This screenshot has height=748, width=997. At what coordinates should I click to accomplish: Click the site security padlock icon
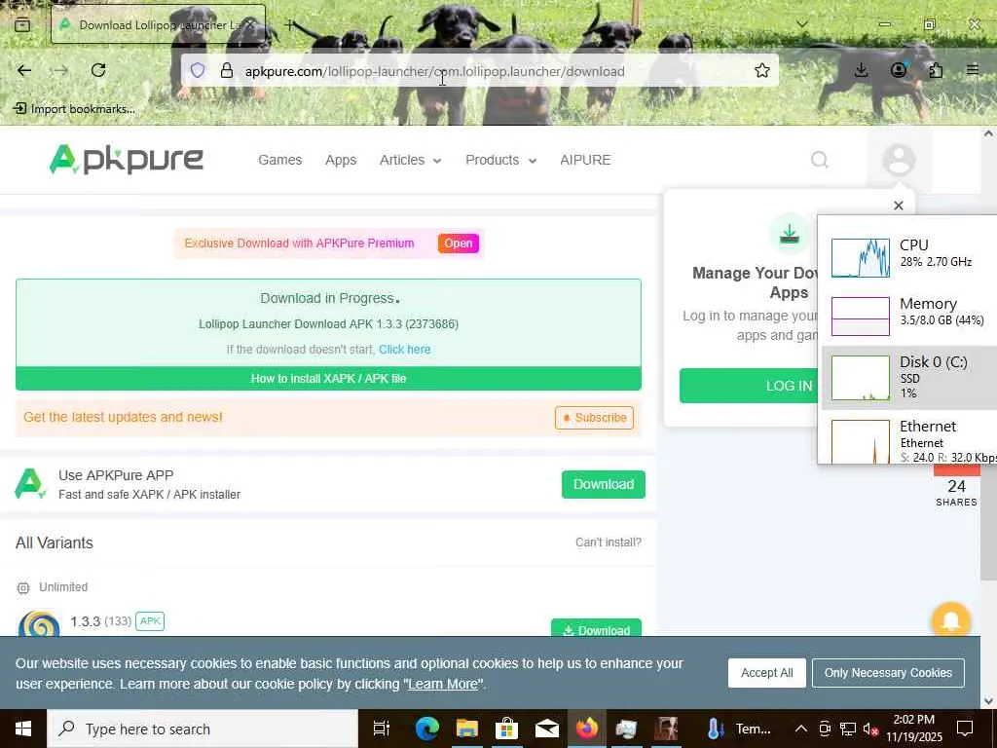coord(226,70)
